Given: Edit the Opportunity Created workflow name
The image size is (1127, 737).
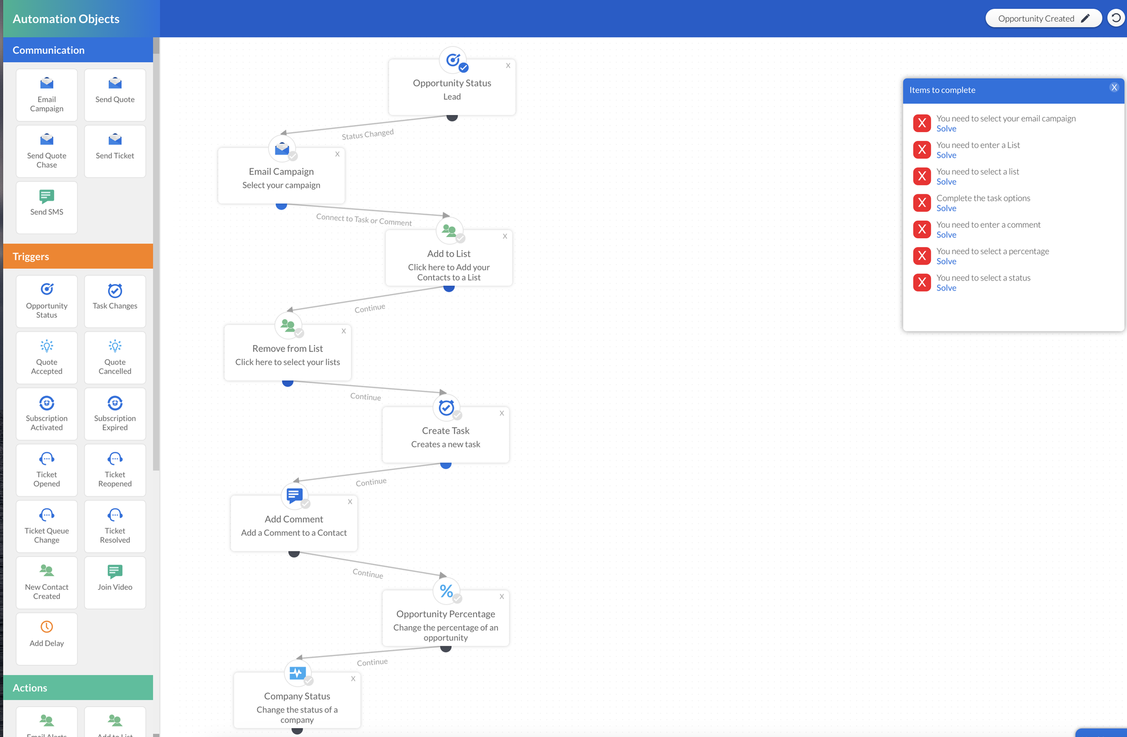Looking at the screenshot, I should 1085,18.
